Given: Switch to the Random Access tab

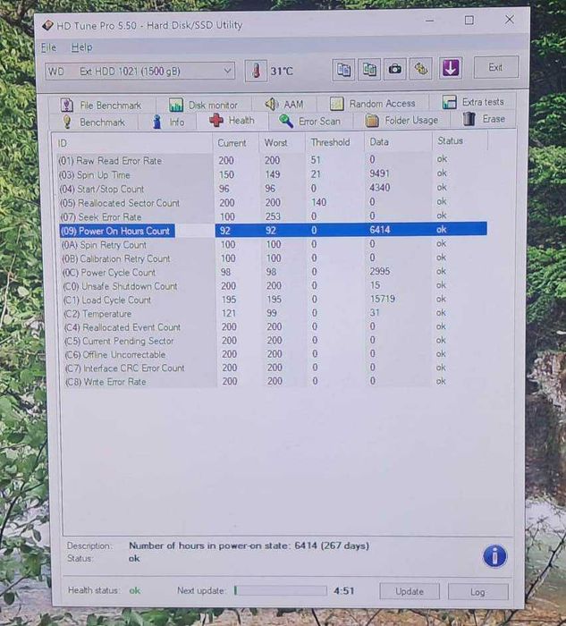Looking at the screenshot, I should click(x=372, y=104).
